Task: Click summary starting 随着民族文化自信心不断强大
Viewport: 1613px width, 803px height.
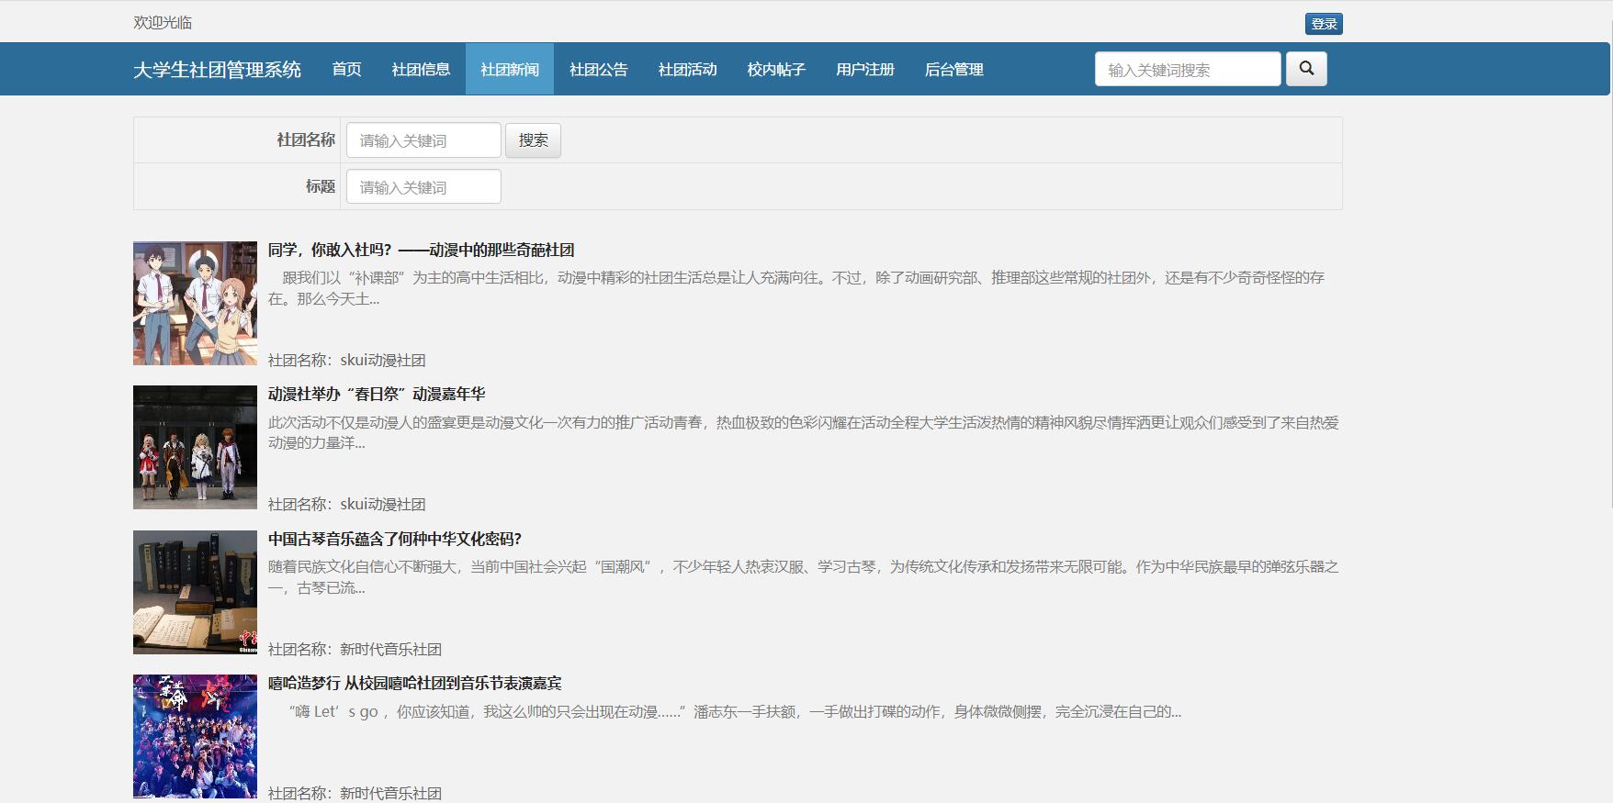Action: tap(804, 577)
